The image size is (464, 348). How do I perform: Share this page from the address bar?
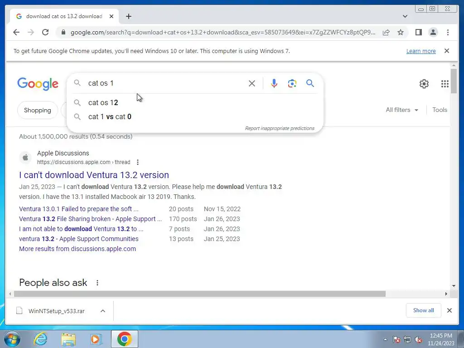pyautogui.click(x=386, y=32)
